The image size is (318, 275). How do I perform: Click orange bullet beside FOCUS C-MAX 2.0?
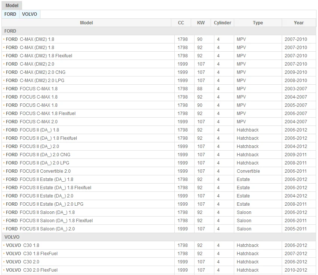tap(4, 121)
